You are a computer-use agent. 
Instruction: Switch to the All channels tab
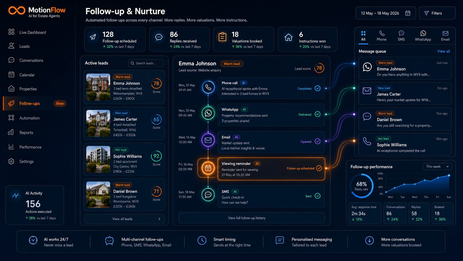point(363,36)
